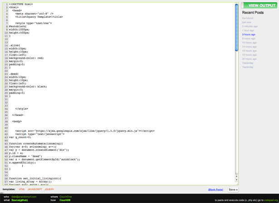Screen dimensions: 279x203
Task: Open the 'the future!' recent post
Action: tap(248, 18)
